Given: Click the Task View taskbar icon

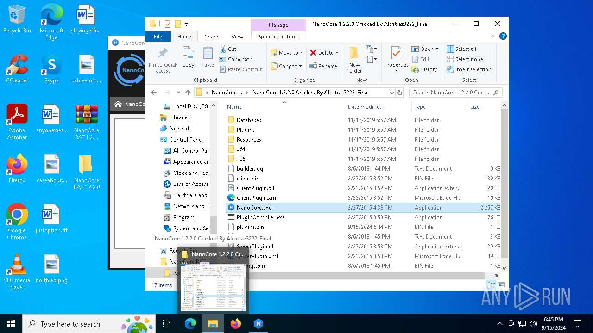Looking at the screenshot, I should pyautogui.click(x=167, y=324).
